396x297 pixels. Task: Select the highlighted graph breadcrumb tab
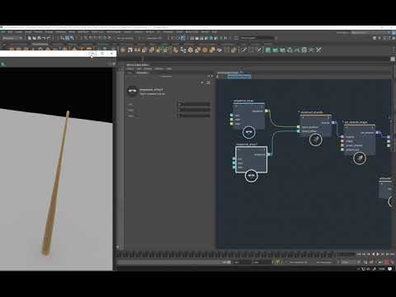[x=238, y=77]
